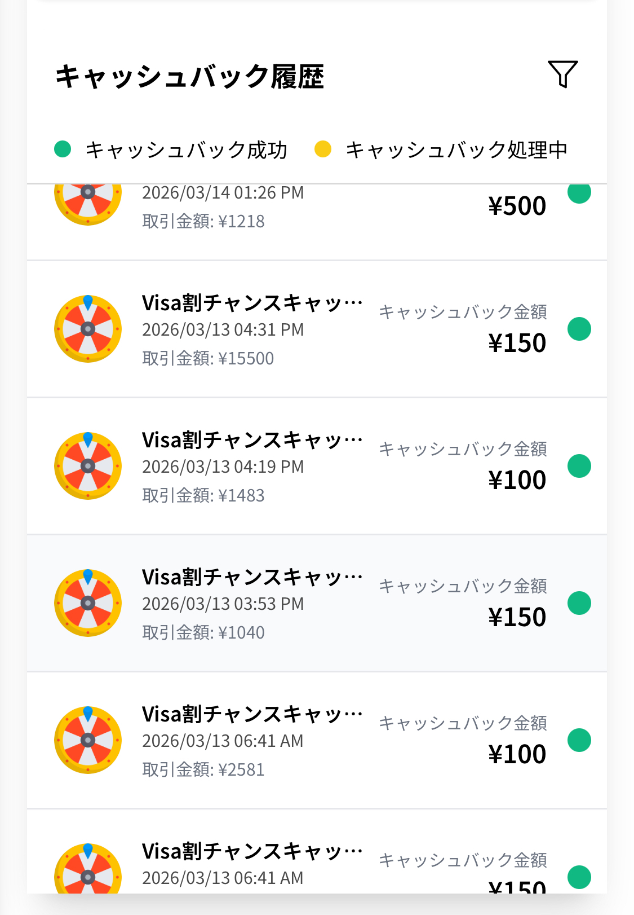Open Visa割チャンス entry dated 03/13 03:53 PM
Image resolution: width=634 pixels, height=915 pixels.
[252, 578]
